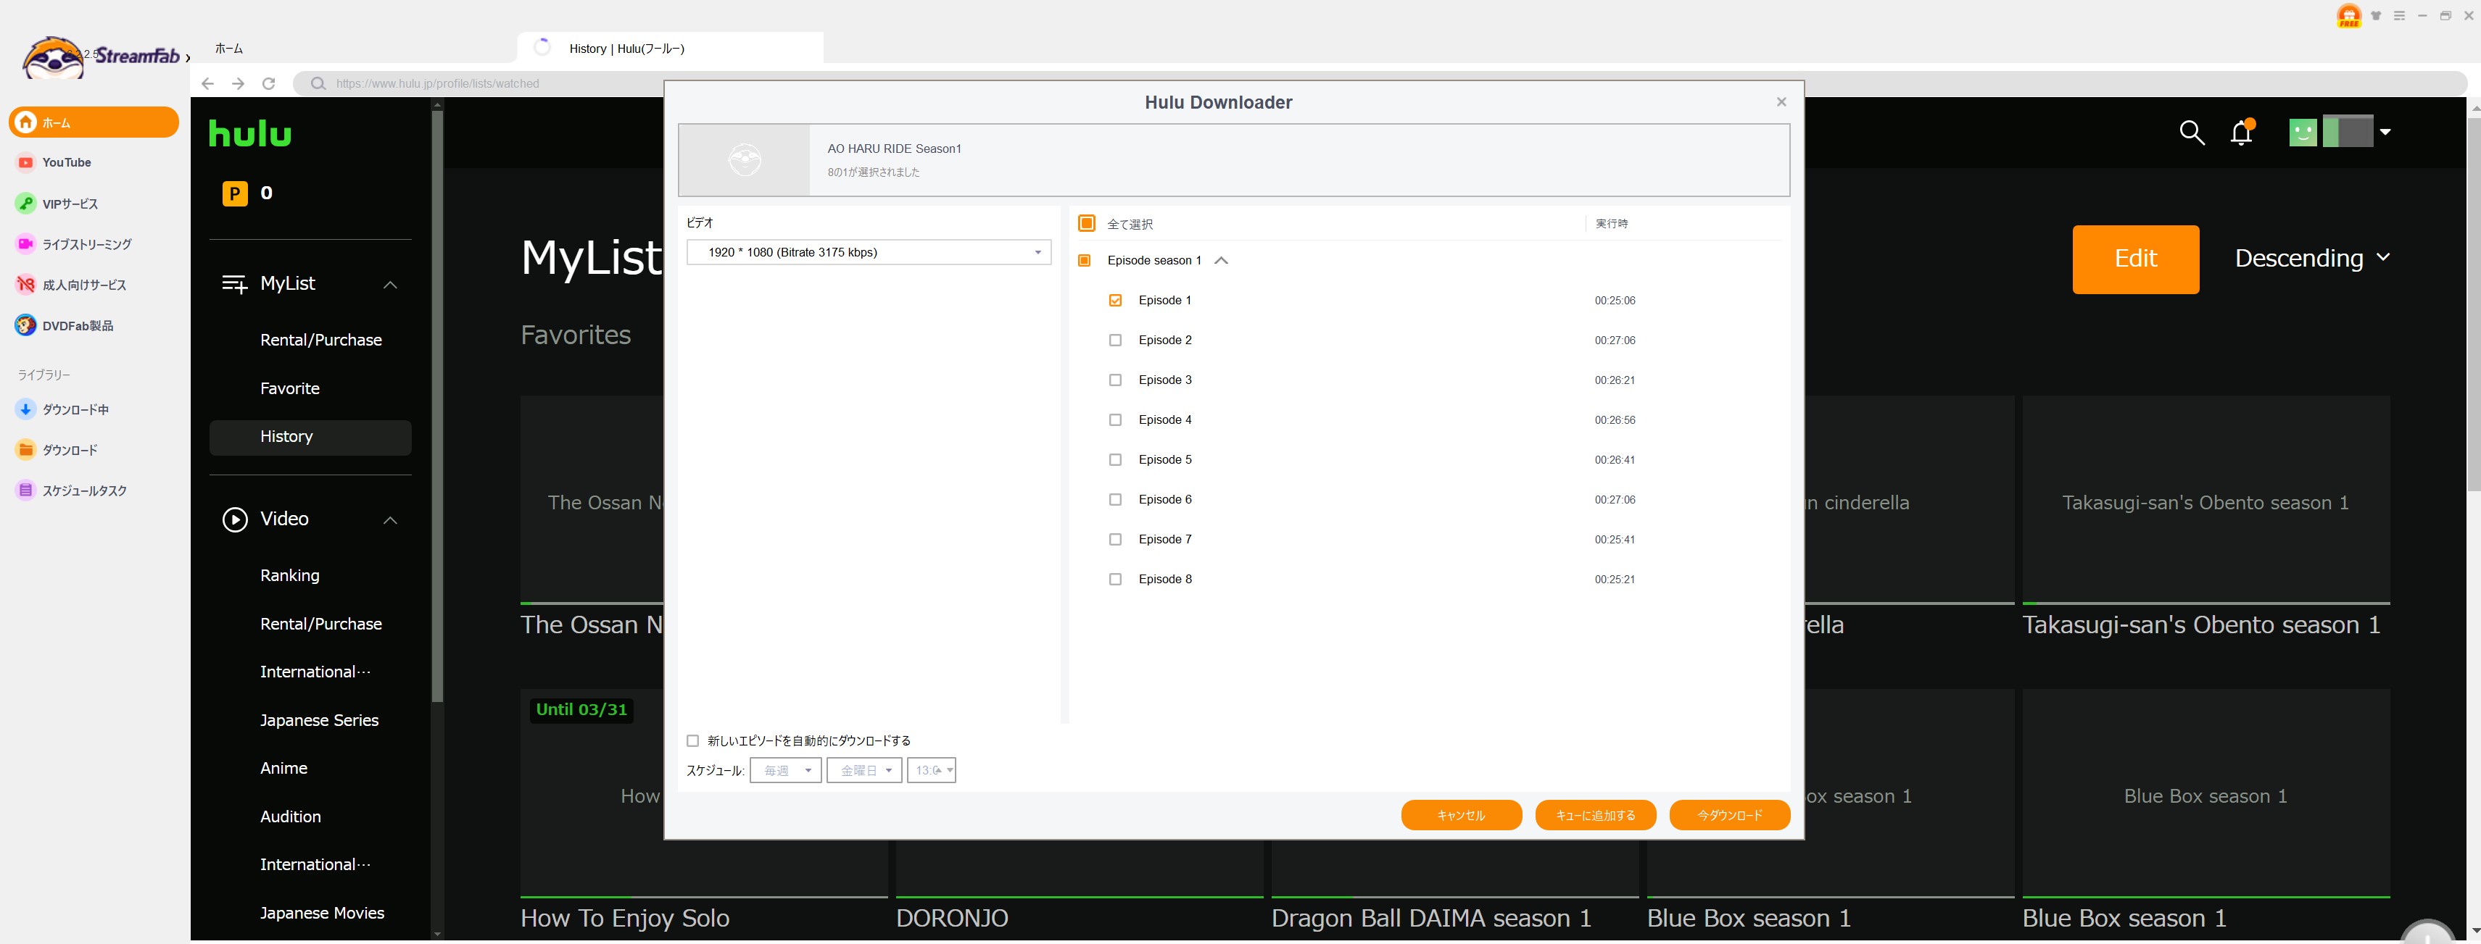Viewport: 2481px width, 944px height.
Task: Open the 金曜日 day dropdown
Action: click(x=864, y=771)
